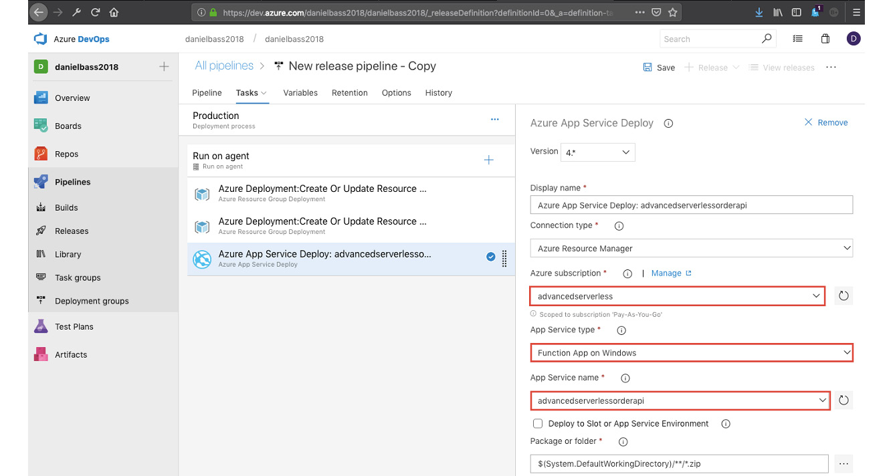Open the more actions ellipsis beside View releases
The height and width of the screenshot is (476, 893).
pyautogui.click(x=831, y=68)
